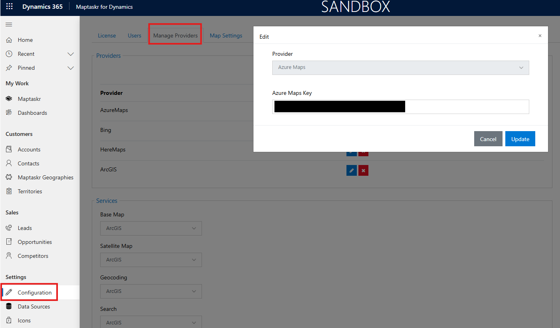
Task: Click the Provider column header
Action: coord(111,93)
